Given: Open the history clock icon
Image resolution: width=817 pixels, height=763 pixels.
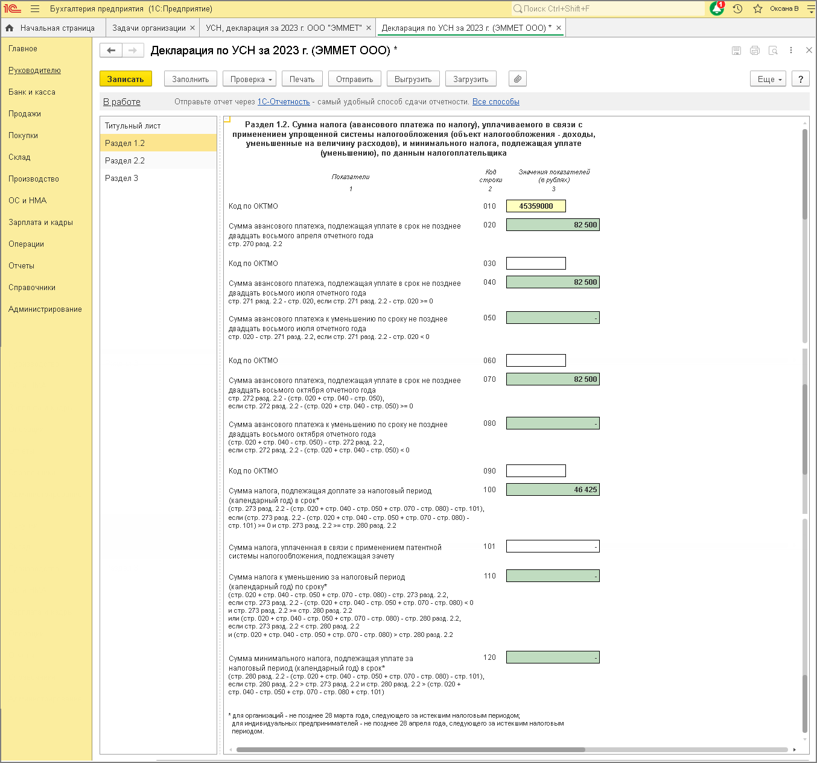Looking at the screenshot, I should tap(737, 9).
